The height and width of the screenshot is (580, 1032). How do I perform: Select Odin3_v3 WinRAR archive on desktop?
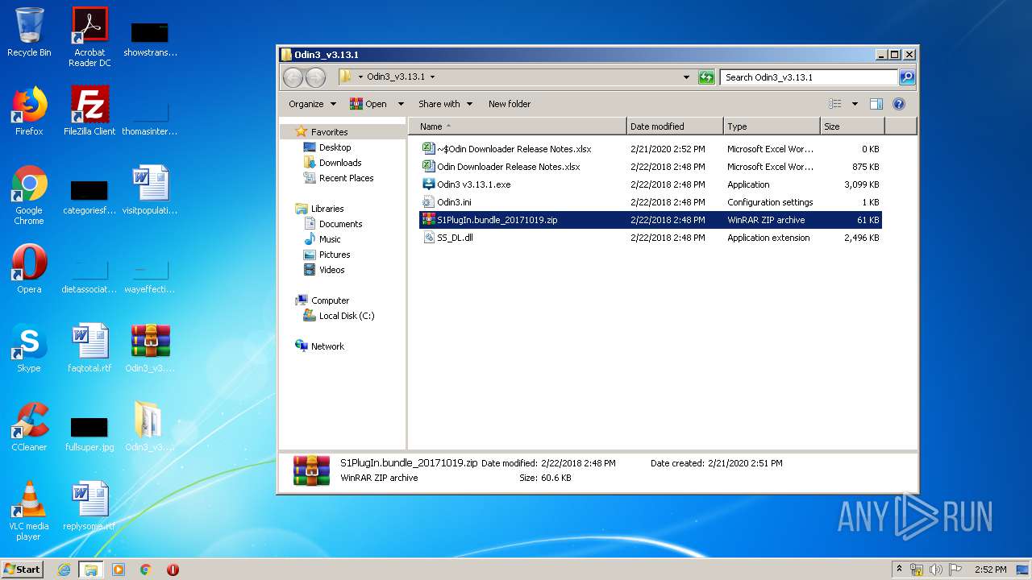[150, 348]
